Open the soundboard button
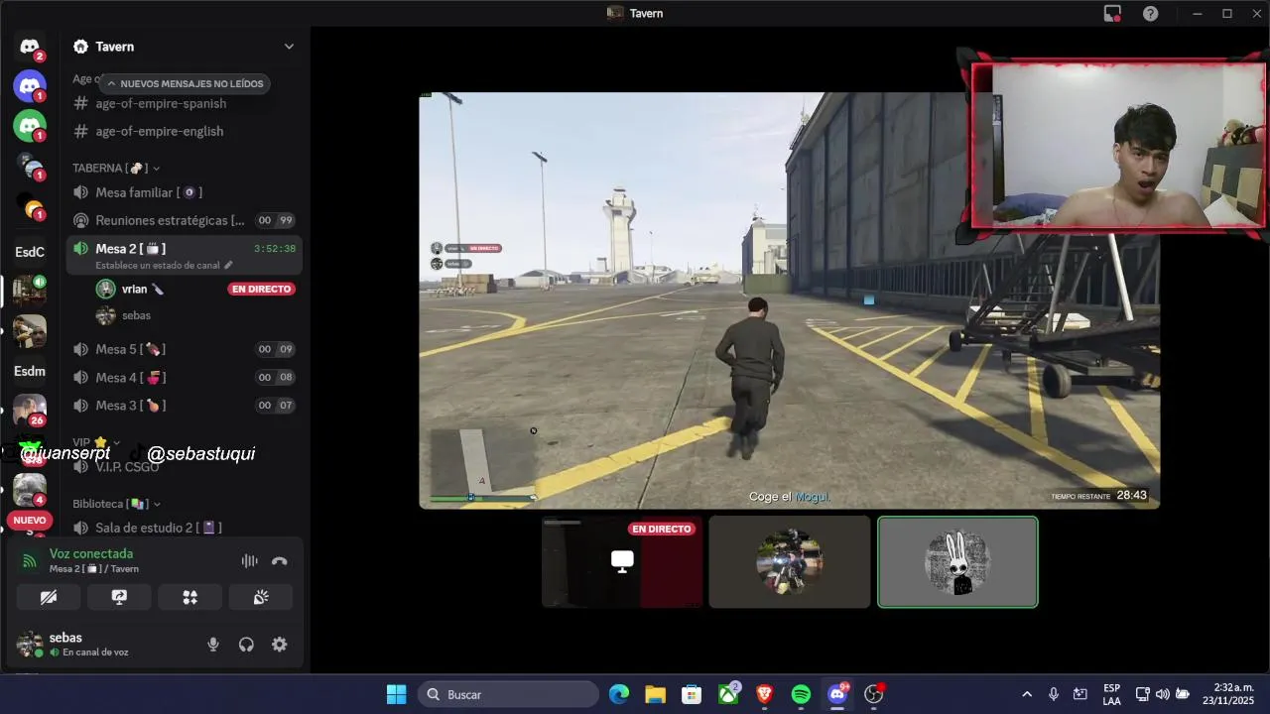The width and height of the screenshot is (1270, 714). pyautogui.click(x=261, y=597)
